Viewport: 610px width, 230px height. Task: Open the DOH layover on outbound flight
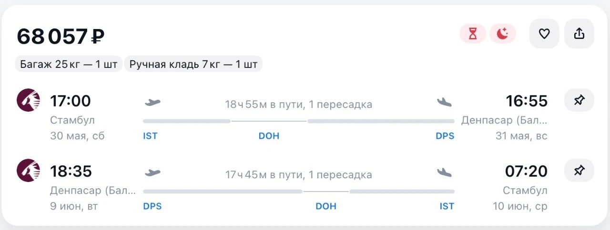point(269,136)
